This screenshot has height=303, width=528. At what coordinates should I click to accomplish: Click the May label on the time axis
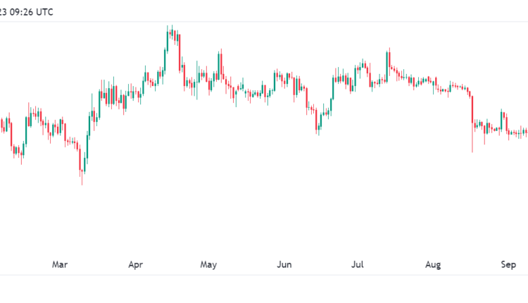pyautogui.click(x=208, y=265)
